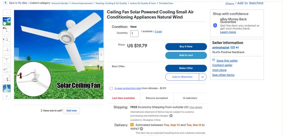Screen dimensions: 283x136
Task: Click Add to cart button
Action: [186, 55]
